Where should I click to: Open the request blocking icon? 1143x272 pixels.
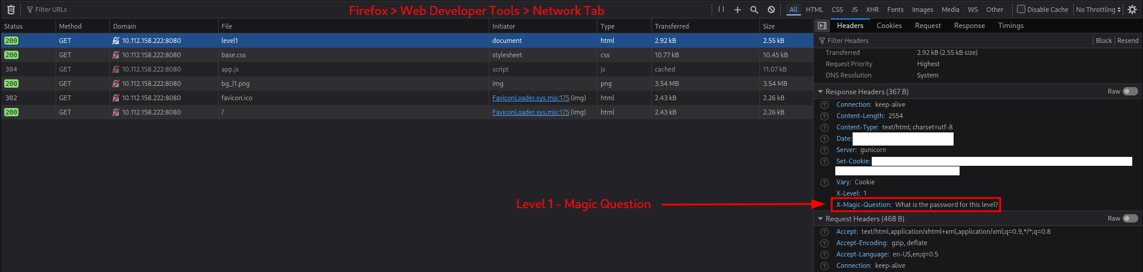(771, 10)
